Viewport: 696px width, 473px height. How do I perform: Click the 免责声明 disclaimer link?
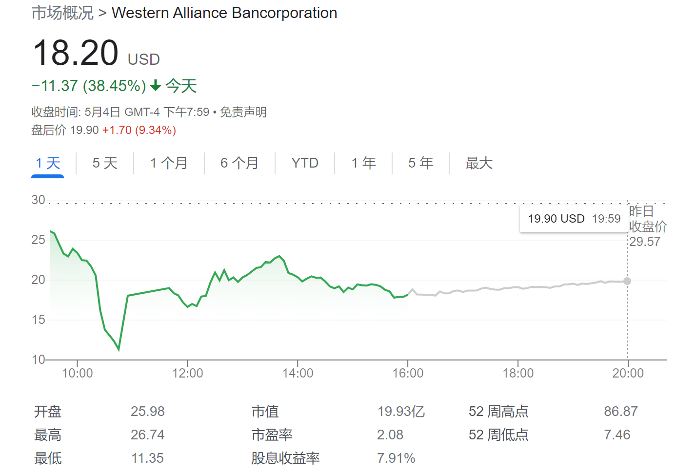tap(243, 113)
